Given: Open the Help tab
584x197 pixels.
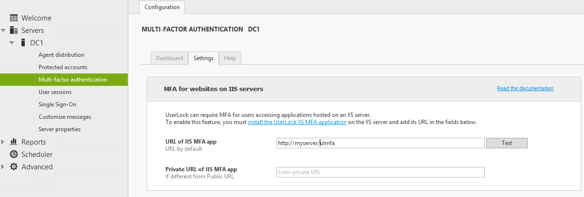Looking at the screenshot, I should (230, 58).
